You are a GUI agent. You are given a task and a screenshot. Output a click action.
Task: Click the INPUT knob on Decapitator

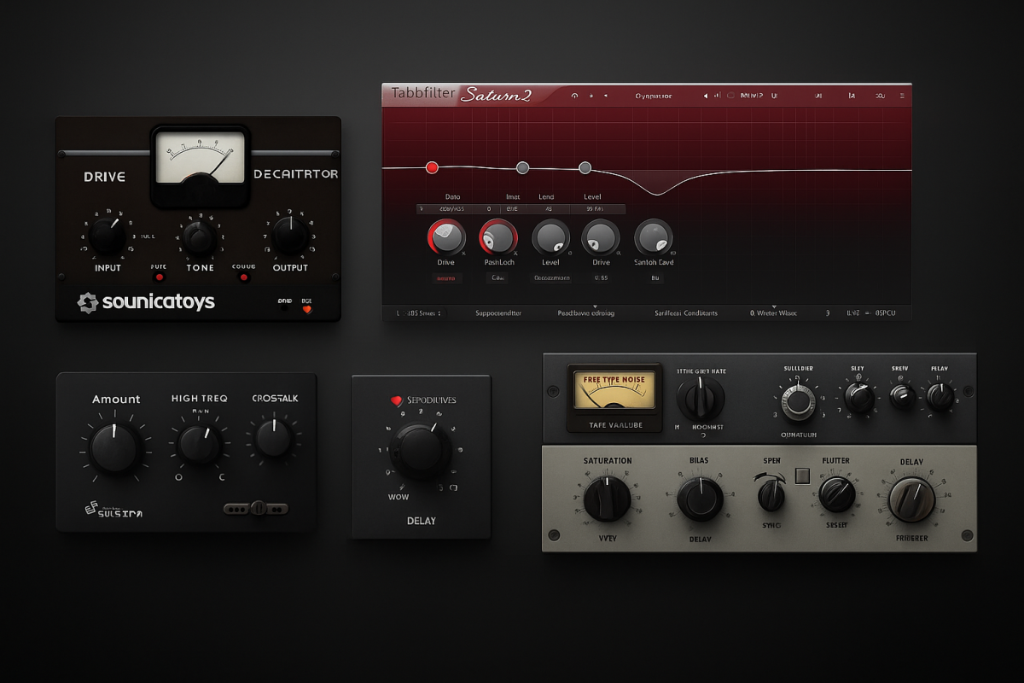[108, 236]
